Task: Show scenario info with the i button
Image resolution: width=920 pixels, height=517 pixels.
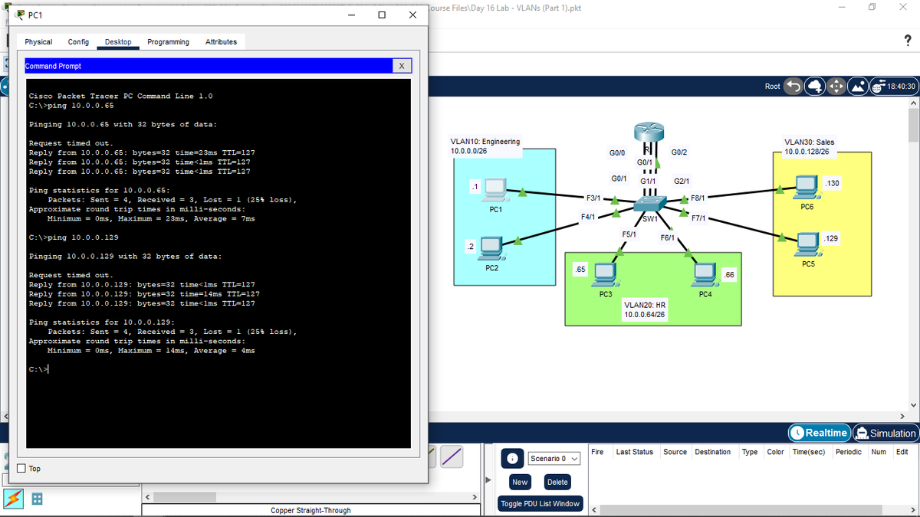Action: [512, 458]
